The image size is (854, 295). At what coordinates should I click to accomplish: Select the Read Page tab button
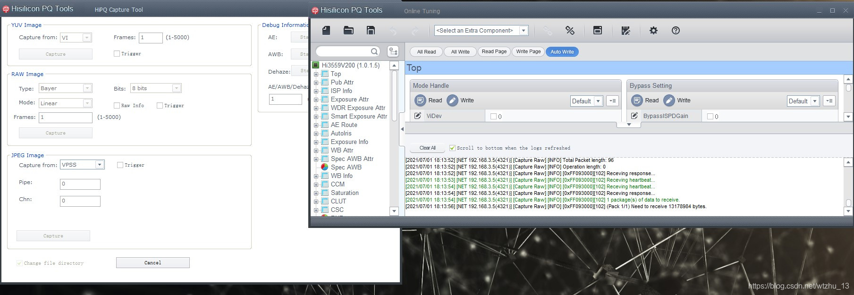pyautogui.click(x=494, y=52)
